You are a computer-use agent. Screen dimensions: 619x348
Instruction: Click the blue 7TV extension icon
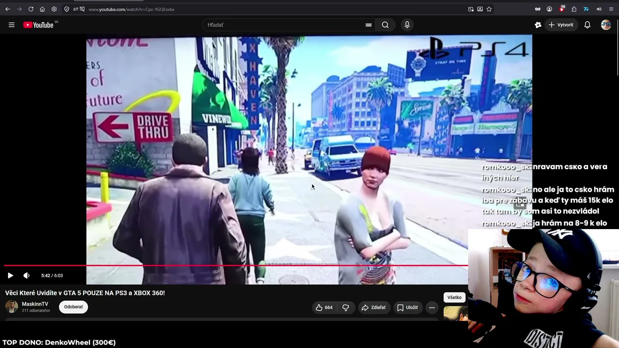586,9
